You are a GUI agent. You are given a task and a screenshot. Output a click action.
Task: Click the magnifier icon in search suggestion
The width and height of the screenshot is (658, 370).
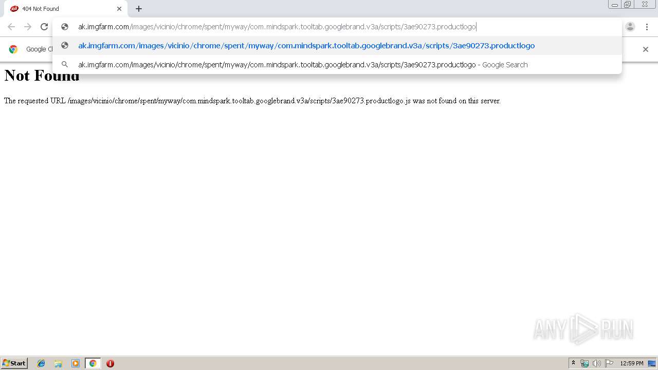(65, 64)
